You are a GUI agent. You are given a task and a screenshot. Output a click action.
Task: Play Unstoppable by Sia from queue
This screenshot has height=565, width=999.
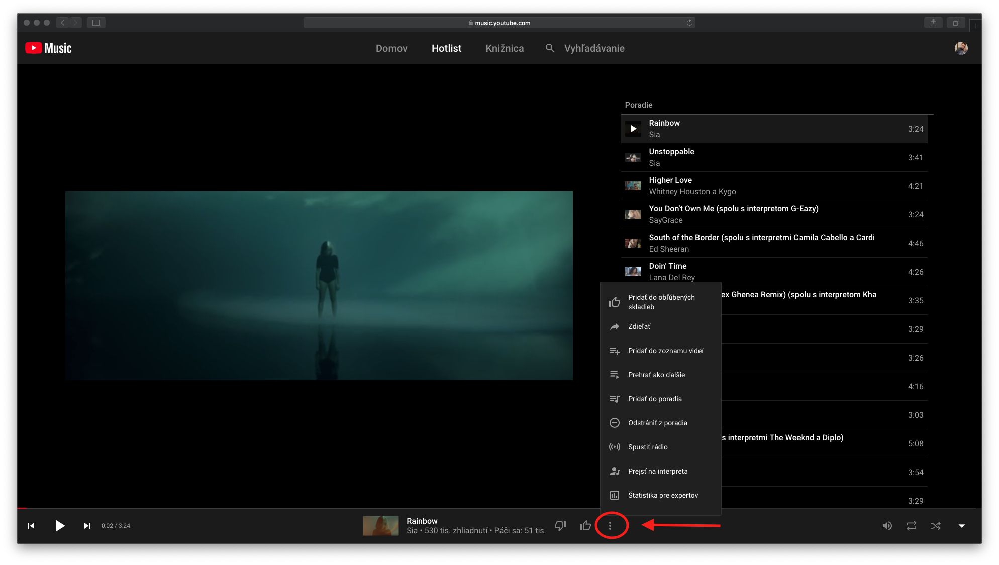point(774,157)
